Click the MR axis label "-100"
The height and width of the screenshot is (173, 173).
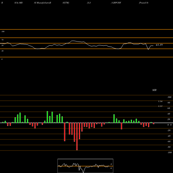point(170,153)
